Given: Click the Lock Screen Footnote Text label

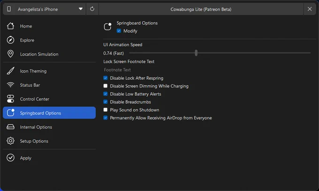Looking at the screenshot, I should [129, 61].
